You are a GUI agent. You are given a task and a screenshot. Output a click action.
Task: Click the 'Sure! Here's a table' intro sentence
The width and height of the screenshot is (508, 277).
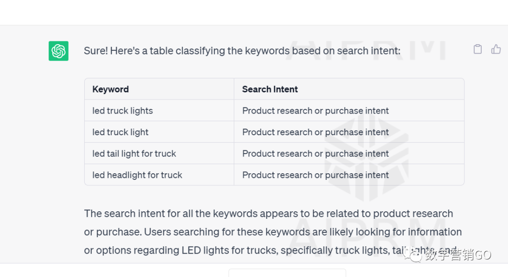pyautogui.click(x=242, y=51)
